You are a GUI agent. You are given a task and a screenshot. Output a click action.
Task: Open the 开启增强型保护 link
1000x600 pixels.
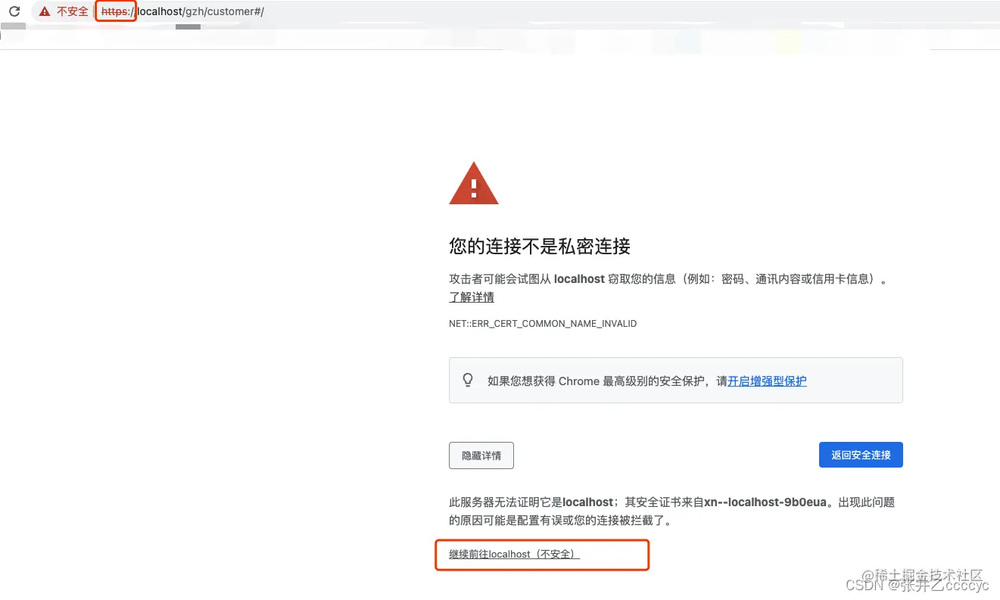767,381
